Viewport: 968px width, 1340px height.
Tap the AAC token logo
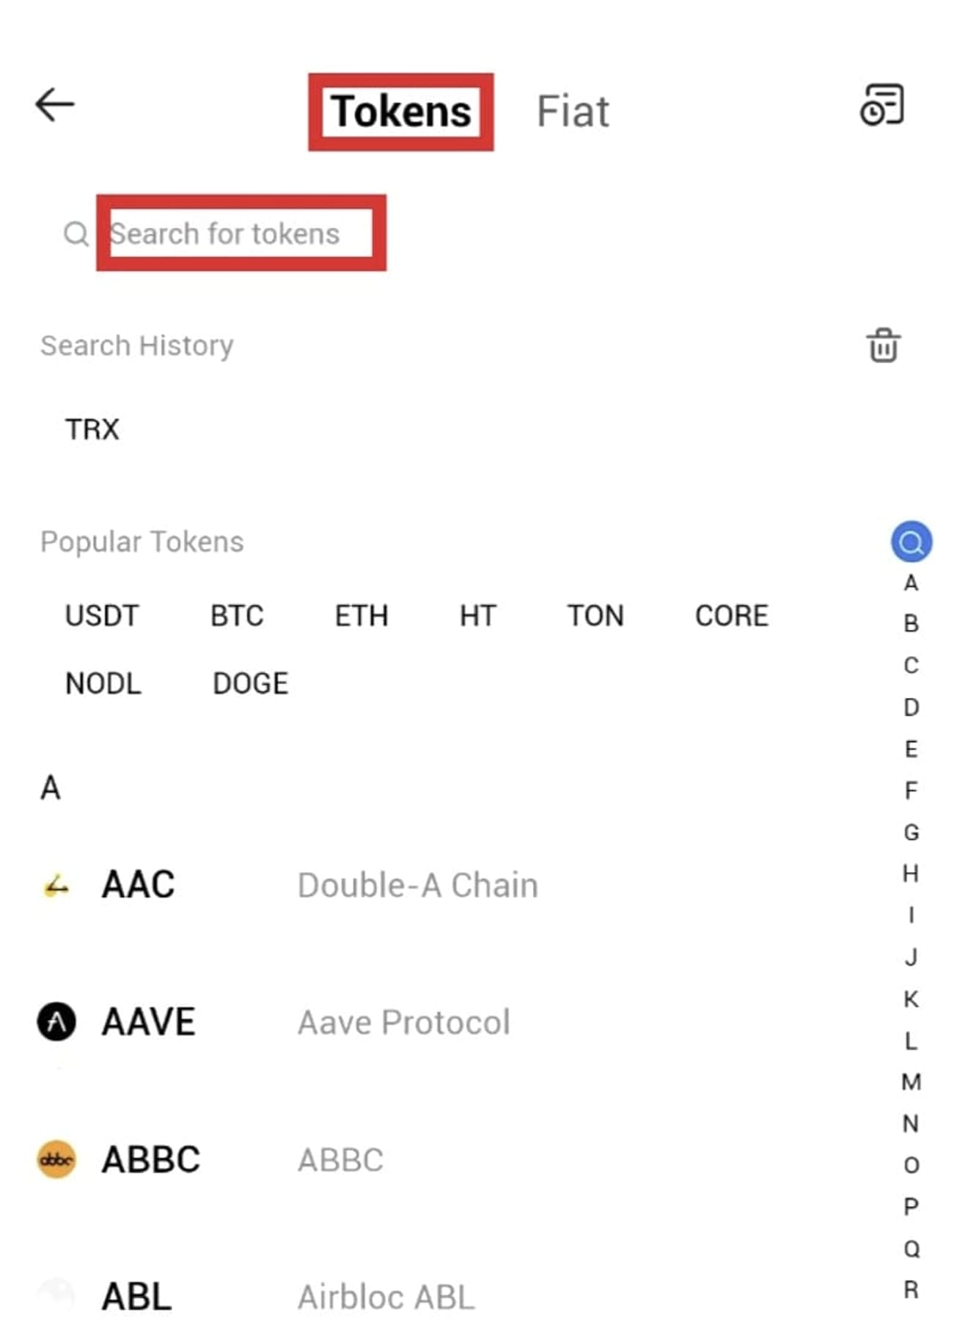(56, 885)
